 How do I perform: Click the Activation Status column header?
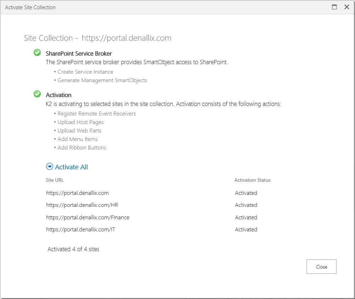tap(252, 180)
